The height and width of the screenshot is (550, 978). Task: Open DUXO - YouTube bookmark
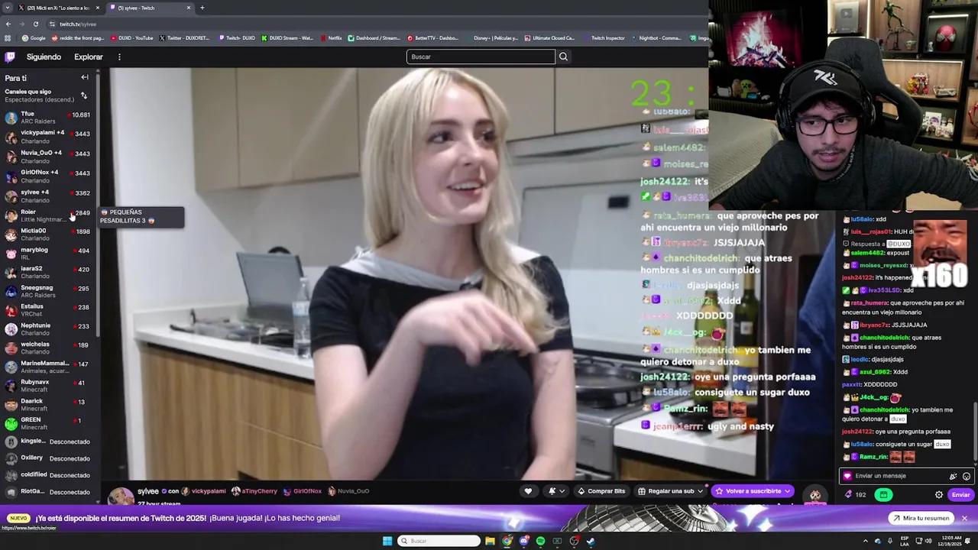(x=132, y=37)
